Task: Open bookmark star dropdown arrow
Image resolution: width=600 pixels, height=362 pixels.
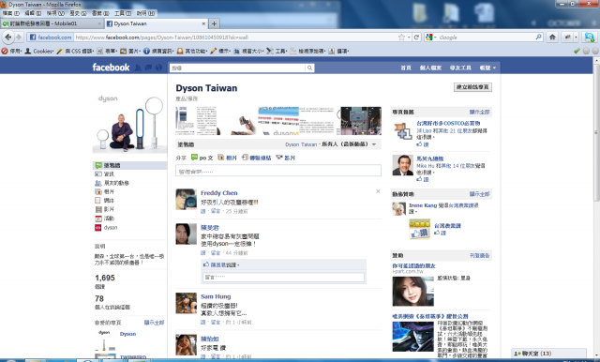Action: (409, 38)
